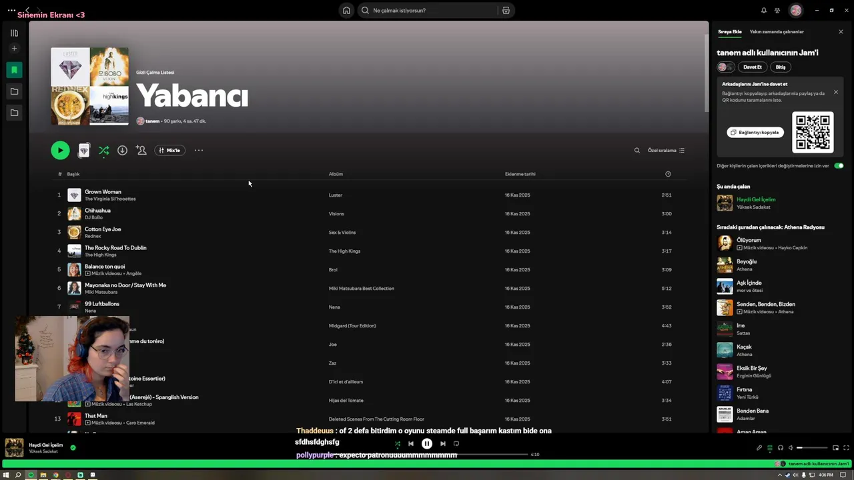Sort by Eklenme tarihi column header

[520, 174]
